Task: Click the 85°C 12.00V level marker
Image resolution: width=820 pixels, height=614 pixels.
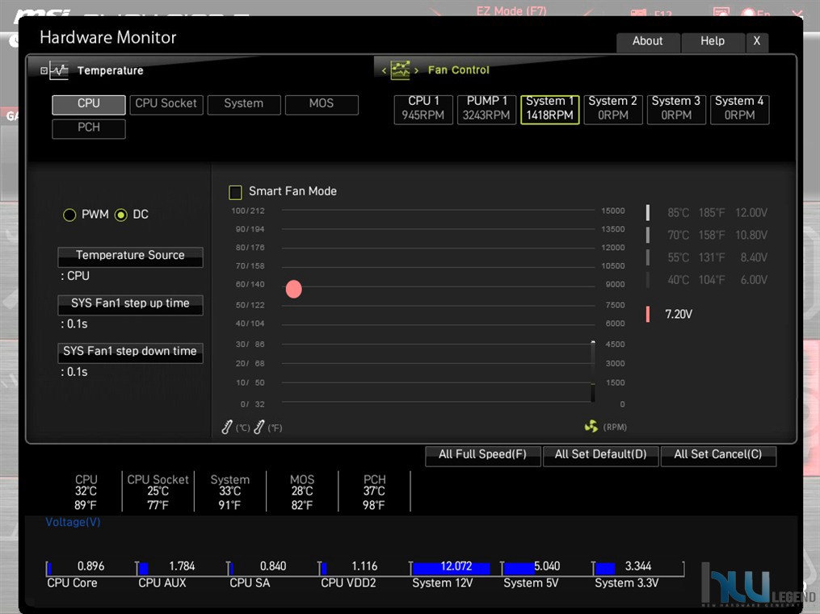Action: click(x=648, y=212)
